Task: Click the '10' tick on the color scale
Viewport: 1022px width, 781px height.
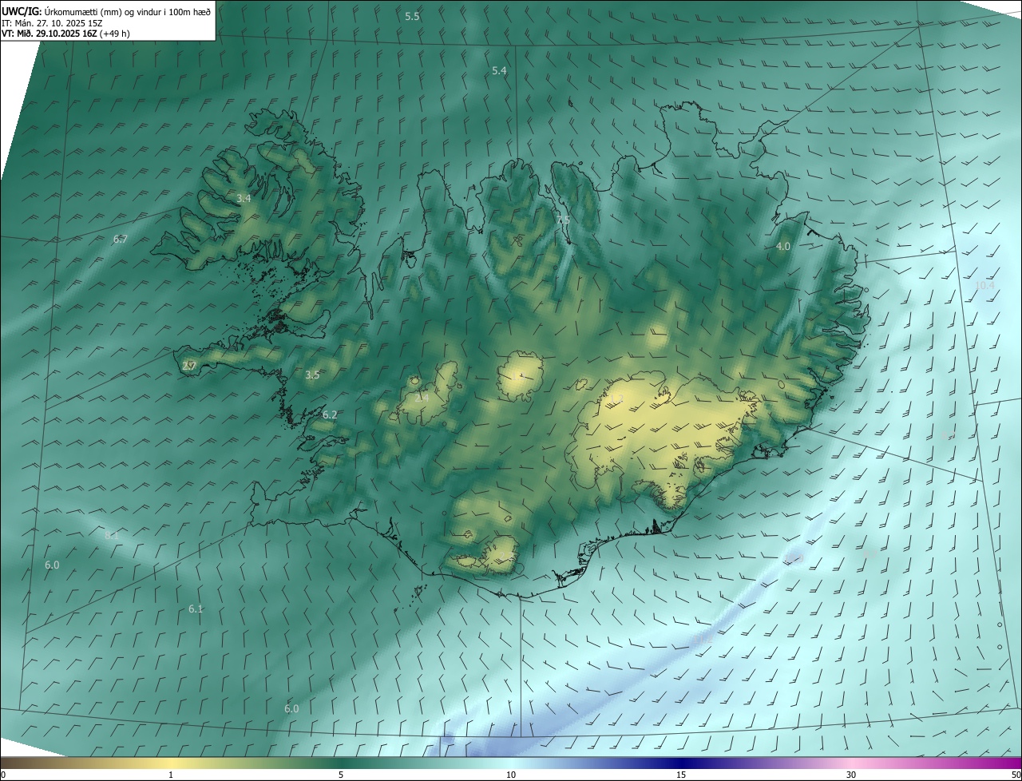Action: point(511,775)
